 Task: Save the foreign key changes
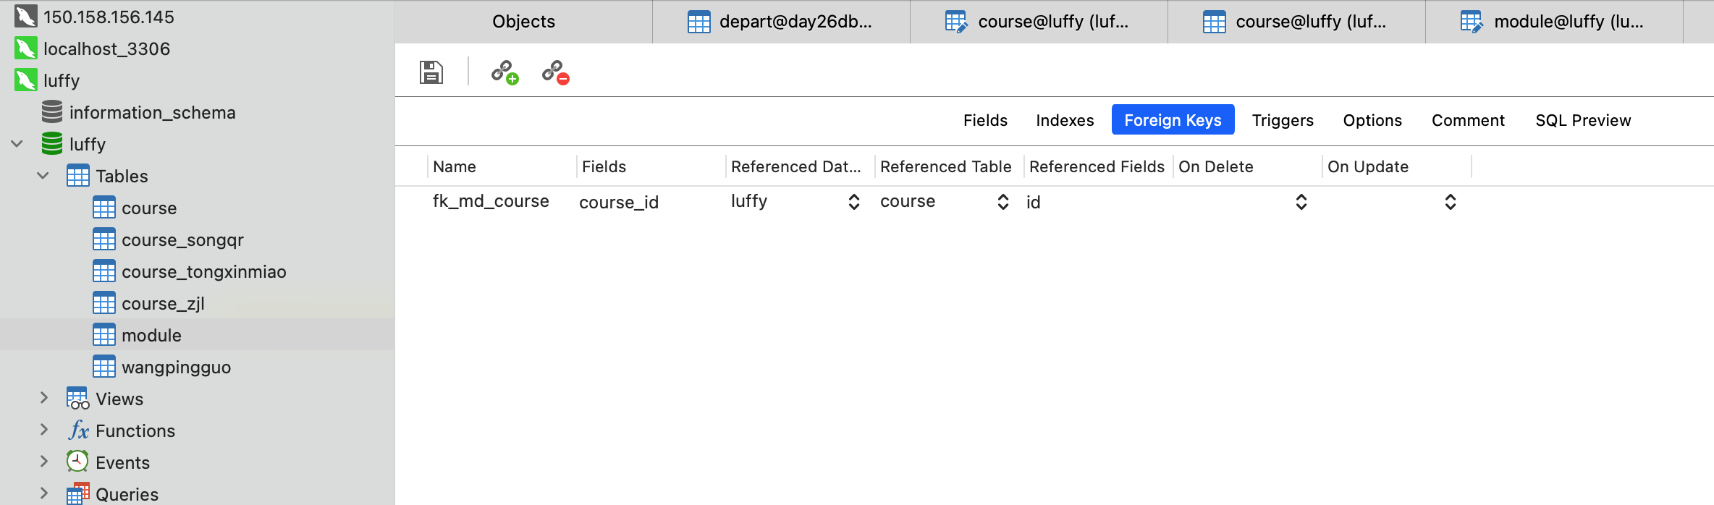(x=431, y=72)
